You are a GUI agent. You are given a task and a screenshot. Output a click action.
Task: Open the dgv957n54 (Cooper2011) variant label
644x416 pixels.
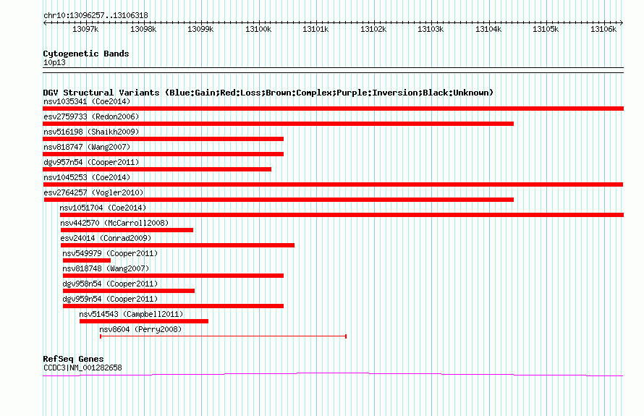[91, 162]
